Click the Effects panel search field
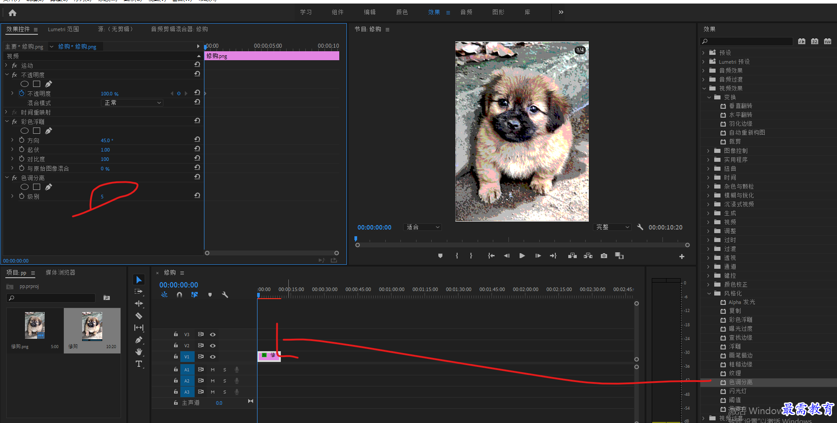Image resolution: width=837 pixels, height=423 pixels. pos(746,41)
